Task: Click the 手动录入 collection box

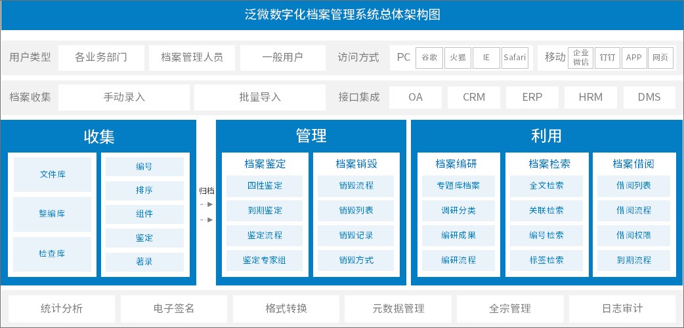Action: (124, 97)
